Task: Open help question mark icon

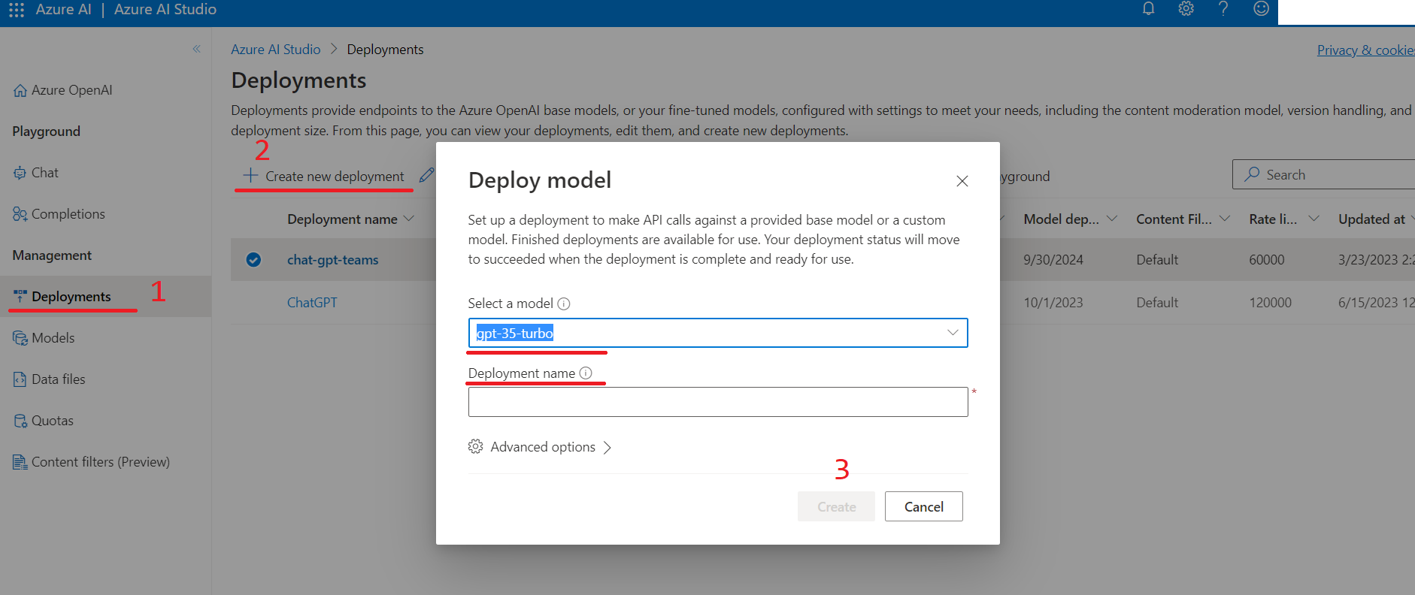Action: click(x=1223, y=9)
